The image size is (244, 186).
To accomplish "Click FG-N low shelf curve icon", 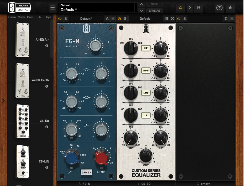I will click(87, 125).
